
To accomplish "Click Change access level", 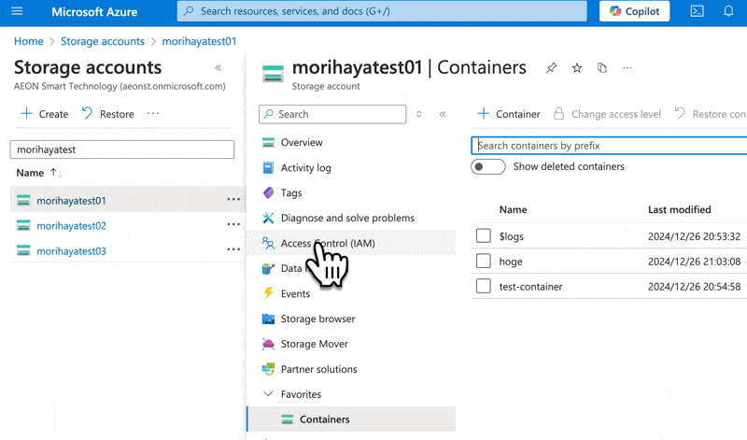I will (x=607, y=114).
